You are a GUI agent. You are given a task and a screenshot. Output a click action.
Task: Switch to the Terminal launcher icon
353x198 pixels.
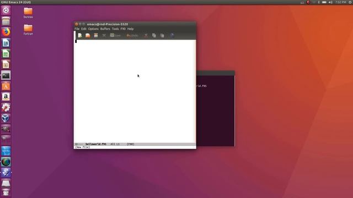(6, 75)
